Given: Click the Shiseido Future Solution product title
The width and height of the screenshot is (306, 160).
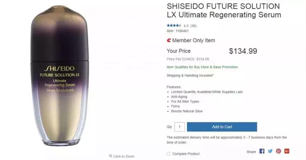Looking at the screenshot, I should [224, 10].
